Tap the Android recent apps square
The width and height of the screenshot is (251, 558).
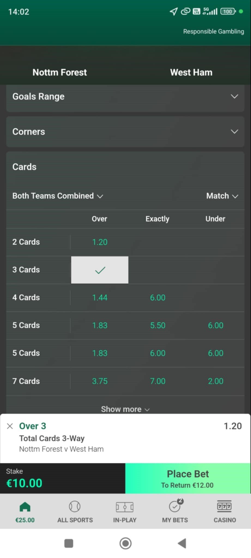[x=69, y=543]
